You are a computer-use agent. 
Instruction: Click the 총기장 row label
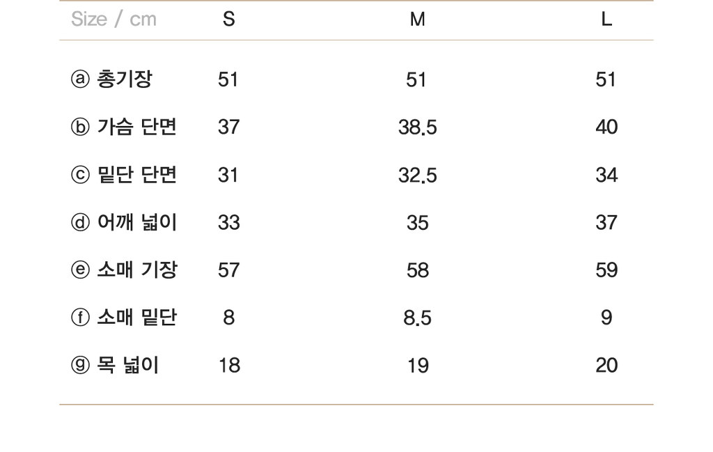click(x=125, y=79)
